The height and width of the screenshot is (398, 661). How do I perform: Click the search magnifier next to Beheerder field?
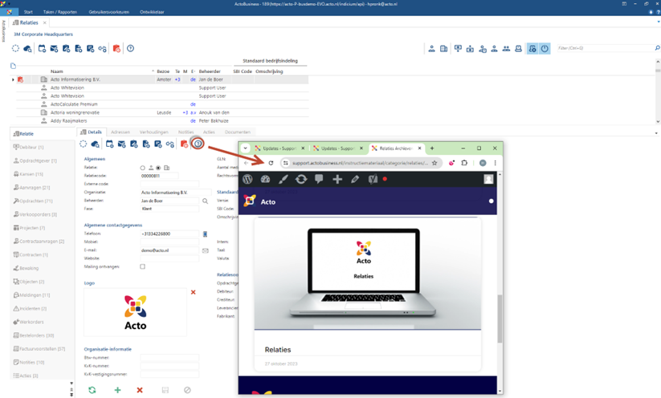coord(206,201)
